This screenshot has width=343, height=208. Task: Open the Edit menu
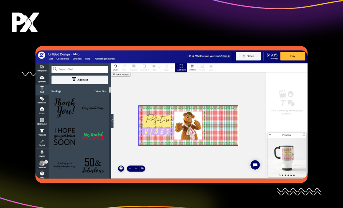[x=51, y=59]
